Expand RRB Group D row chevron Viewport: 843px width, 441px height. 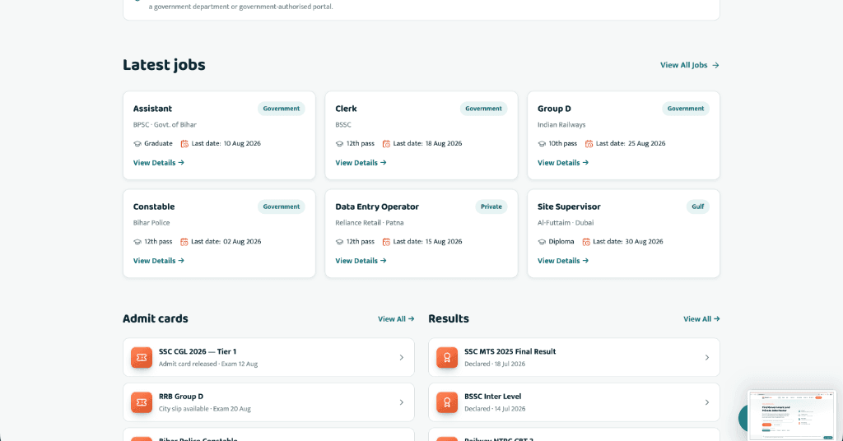401,402
